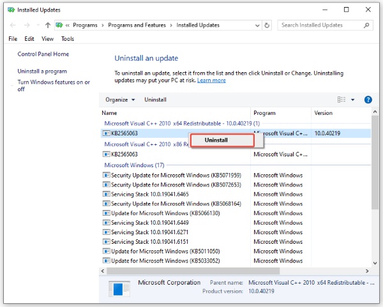The height and width of the screenshot is (307, 383).
Task: Click Uninstall in the toolbar
Action: click(155, 100)
